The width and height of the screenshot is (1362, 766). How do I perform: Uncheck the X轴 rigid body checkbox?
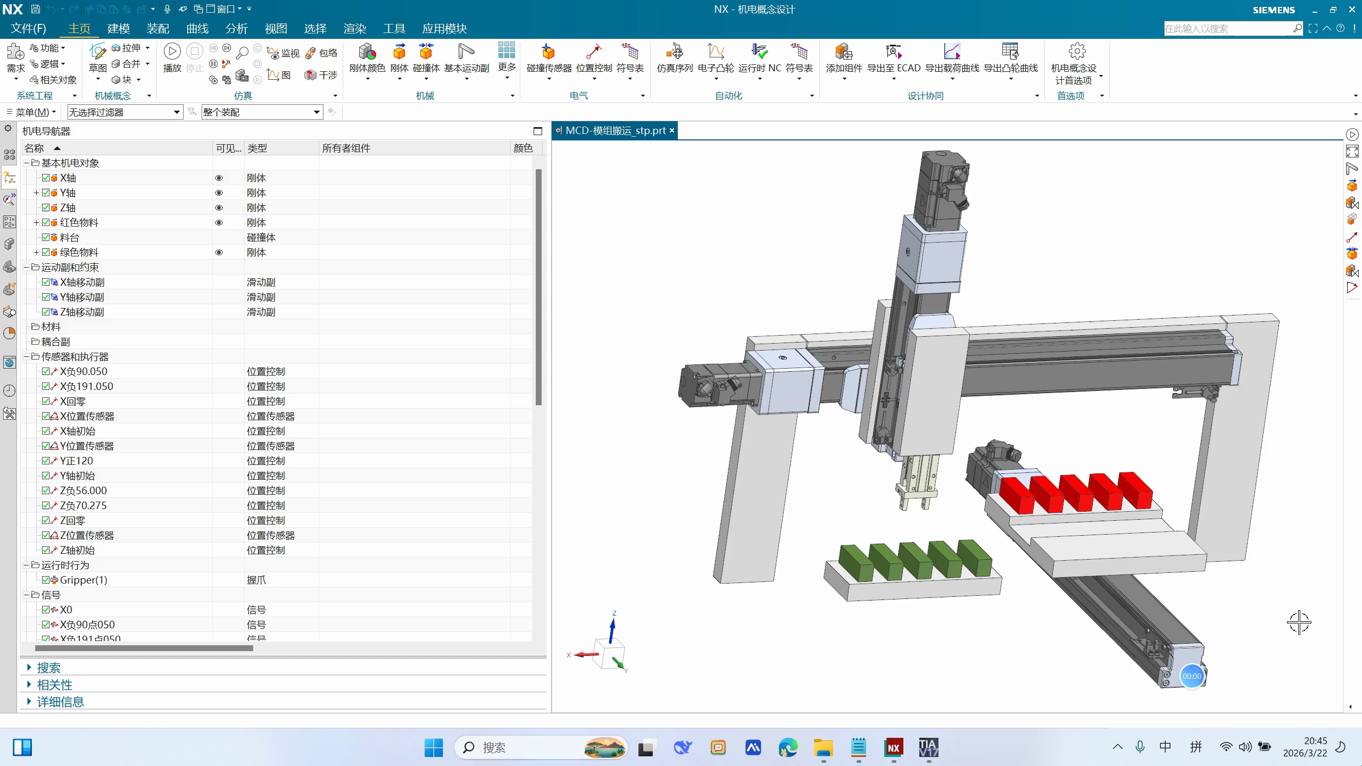coord(46,178)
